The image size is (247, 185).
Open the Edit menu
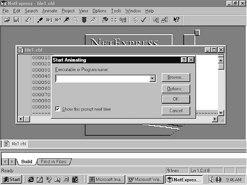click(x=17, y=11)
